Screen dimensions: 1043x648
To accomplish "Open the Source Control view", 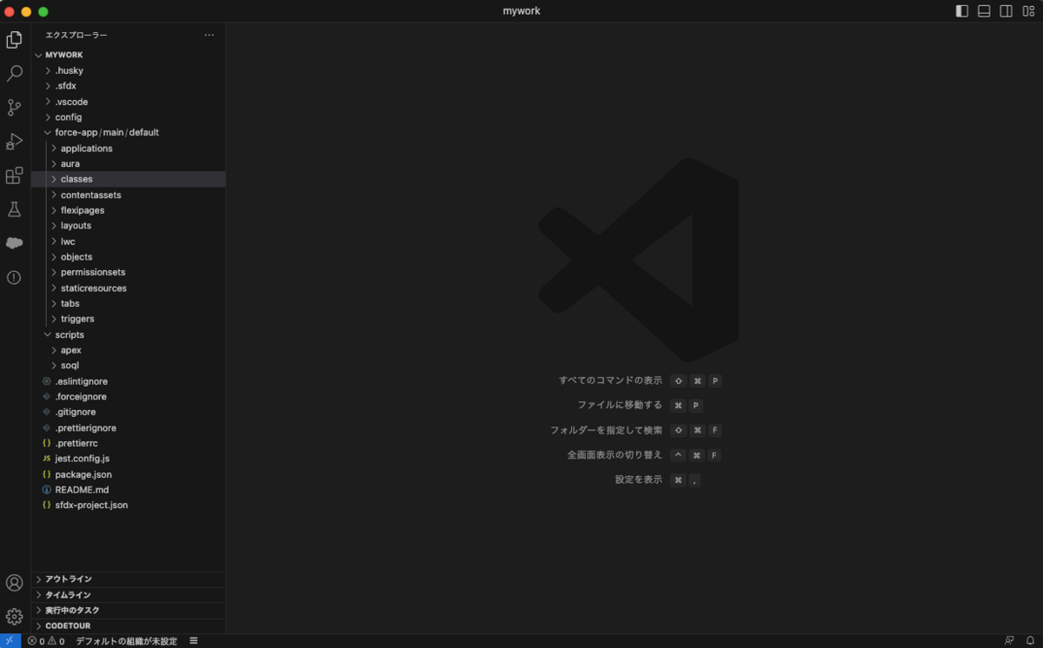I will [x=14, y=108].
